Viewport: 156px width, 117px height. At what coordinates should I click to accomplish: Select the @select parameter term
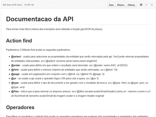[16, 56]
